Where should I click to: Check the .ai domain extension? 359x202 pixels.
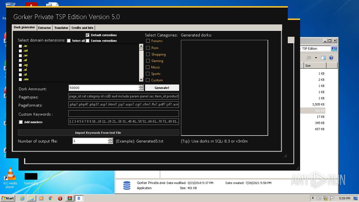point(20,70)
